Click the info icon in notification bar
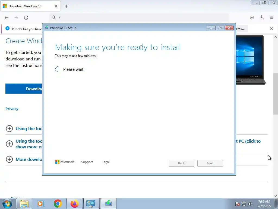The image size is (278, 209). [7, 28]
